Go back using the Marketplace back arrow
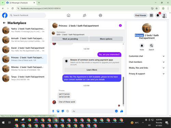Image resolution: width=171 pixels, height=128 pixels. click(x=4, y=23)
